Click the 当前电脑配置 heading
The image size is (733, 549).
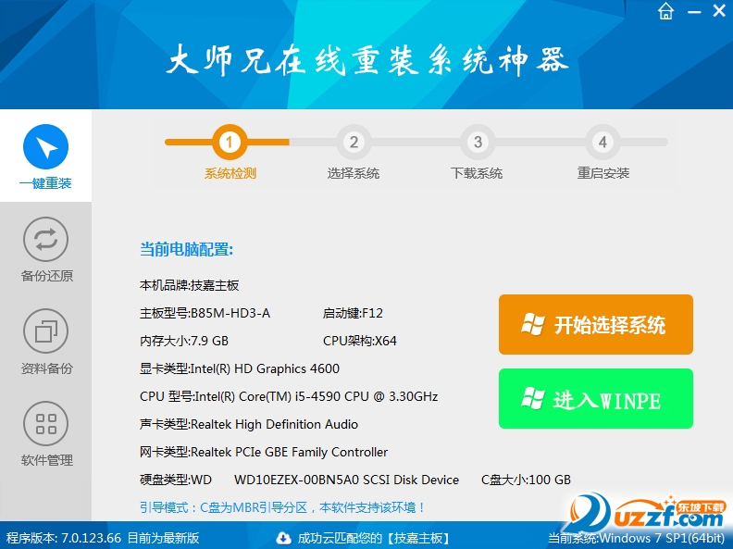tap(187, 249)
